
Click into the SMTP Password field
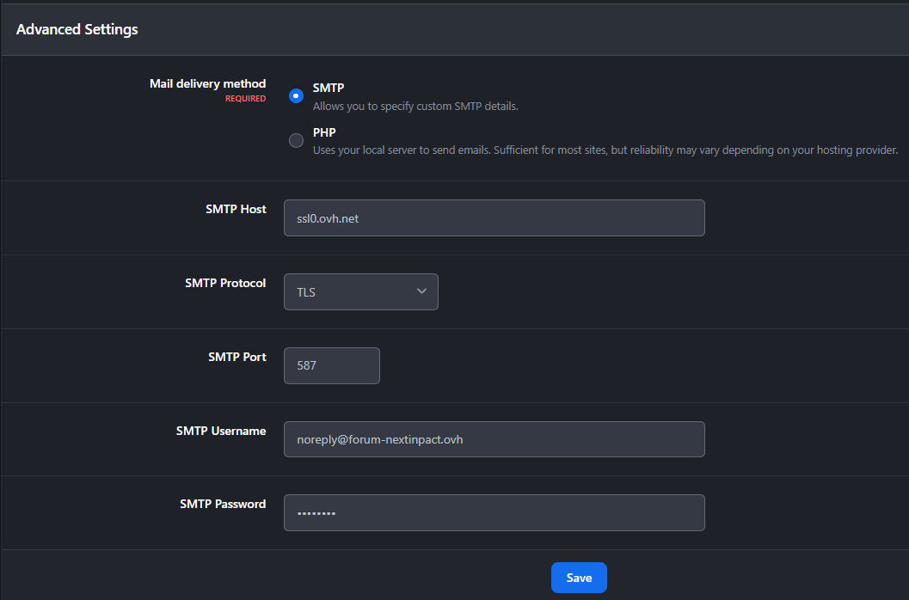[x=494, y=512]
